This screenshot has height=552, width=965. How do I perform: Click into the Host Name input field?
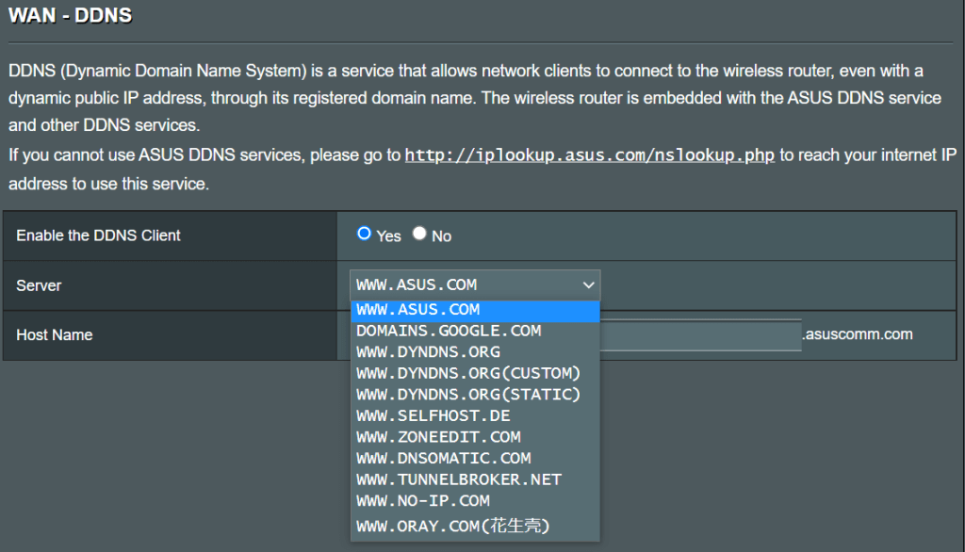point(700,335)
